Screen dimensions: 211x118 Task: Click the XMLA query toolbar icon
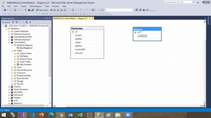[x=62, y=10]
